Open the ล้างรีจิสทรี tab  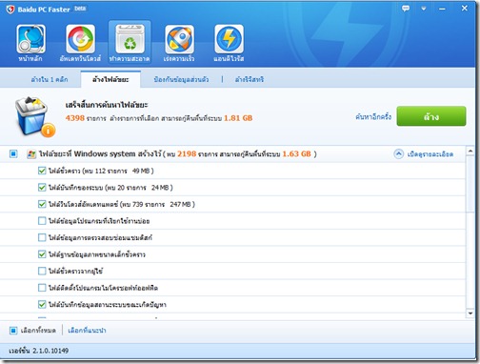250,79
